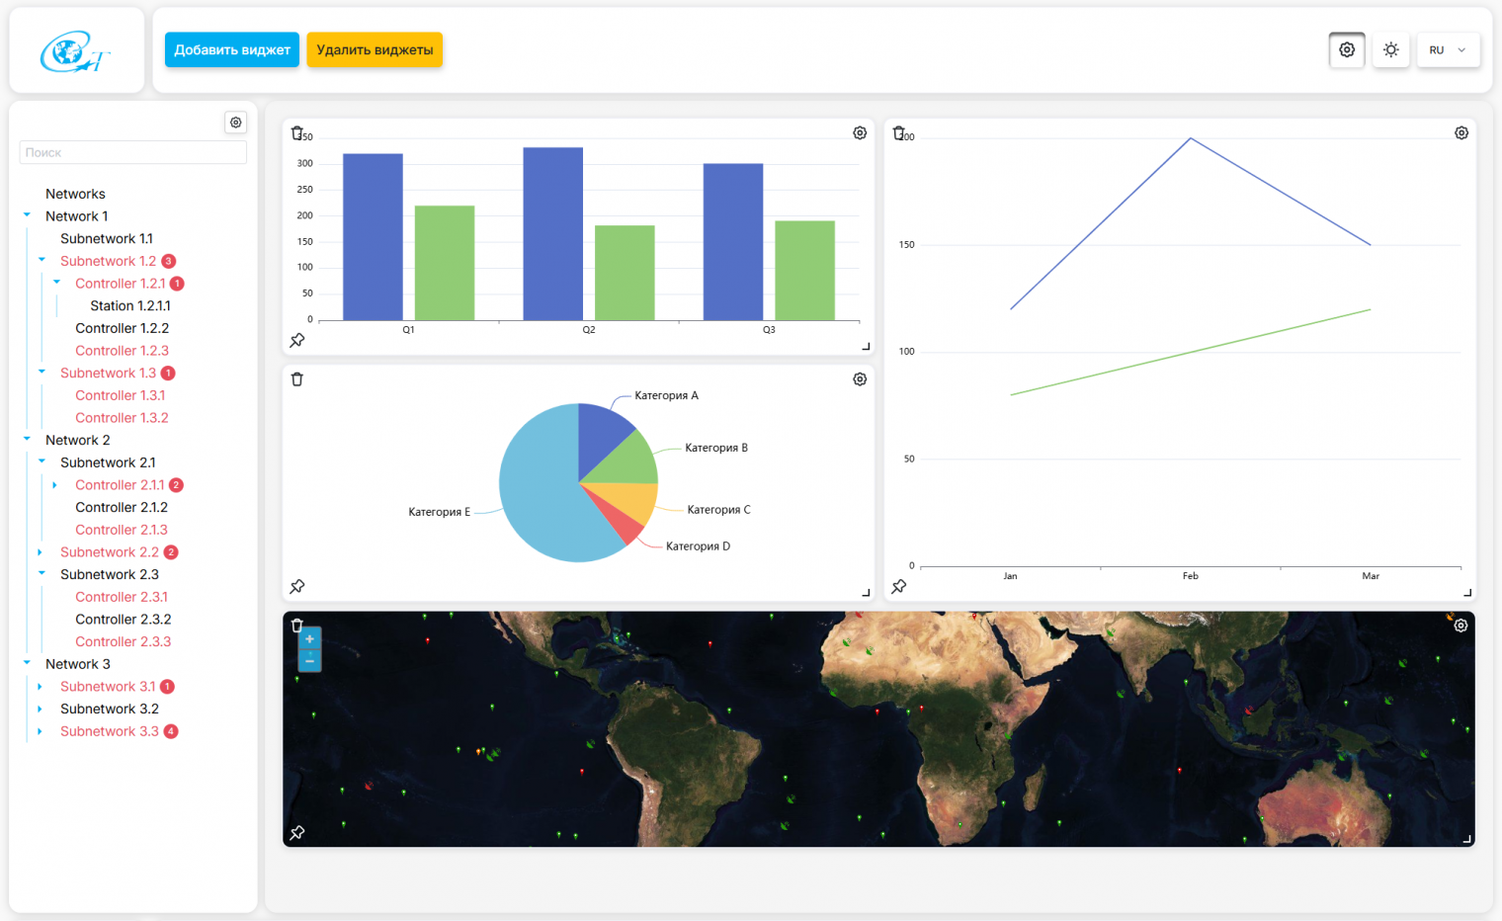Pin the pie chart widget
Image resolution: width=1502 pixels, height=921 pixels.
coord(297,586)
